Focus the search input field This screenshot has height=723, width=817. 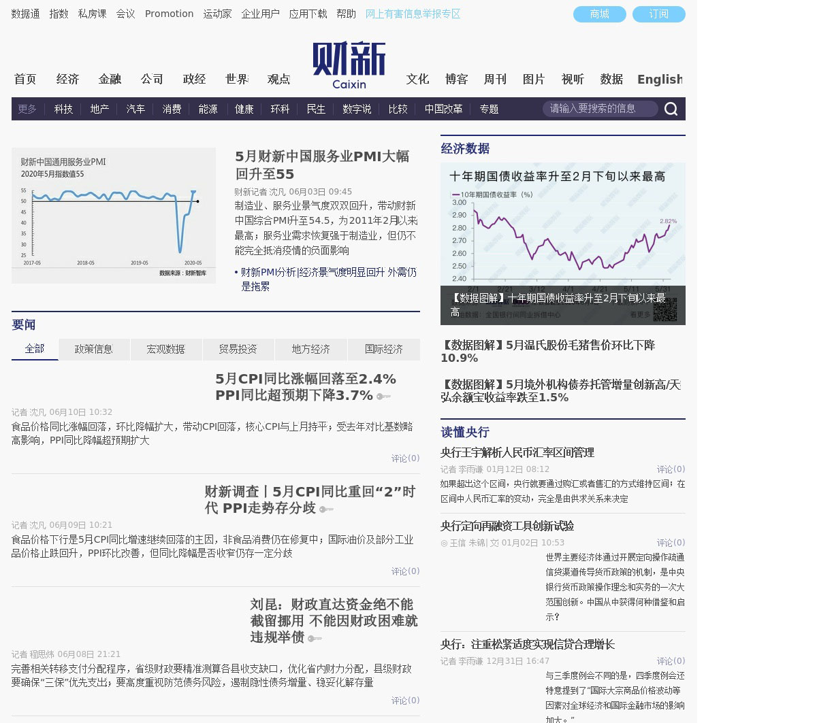(x=599, y=109)
